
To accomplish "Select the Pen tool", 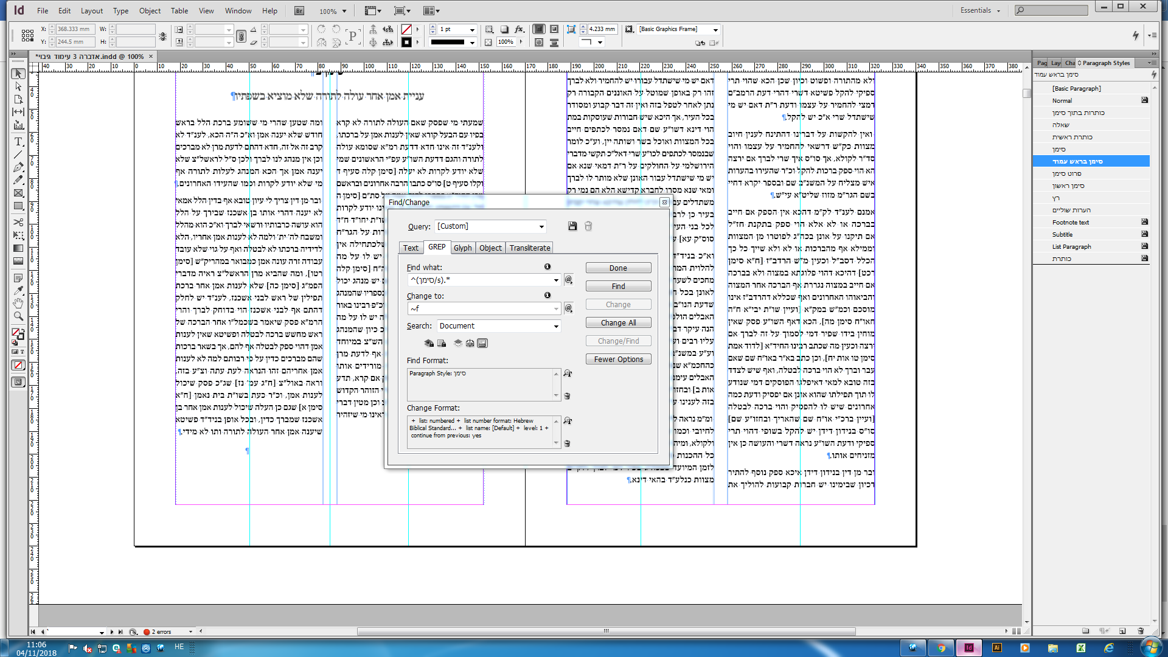I will tap(18, 167).
